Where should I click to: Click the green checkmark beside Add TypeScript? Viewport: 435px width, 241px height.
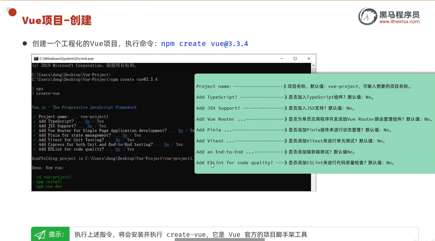34,121
